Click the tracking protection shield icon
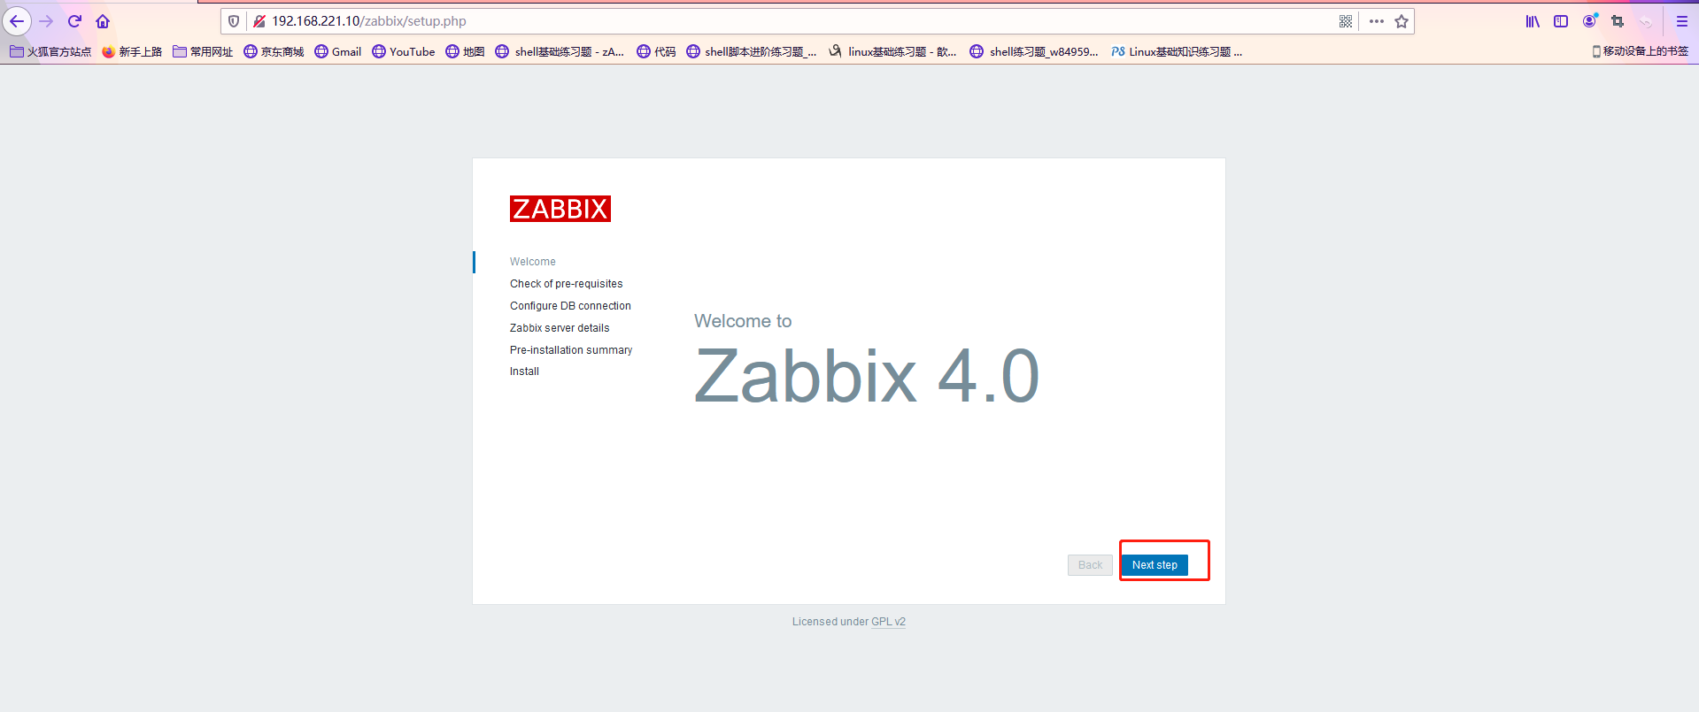The image size is (1699, 712). point(234,21)
